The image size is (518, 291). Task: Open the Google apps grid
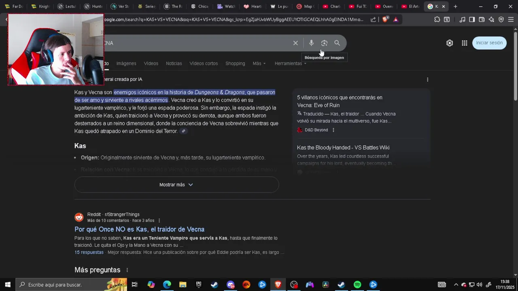(465, 43)
